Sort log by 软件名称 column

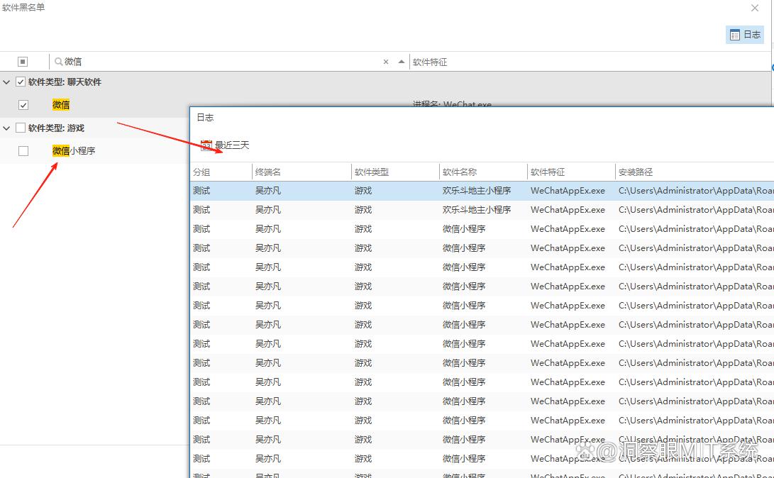(460, 172)
